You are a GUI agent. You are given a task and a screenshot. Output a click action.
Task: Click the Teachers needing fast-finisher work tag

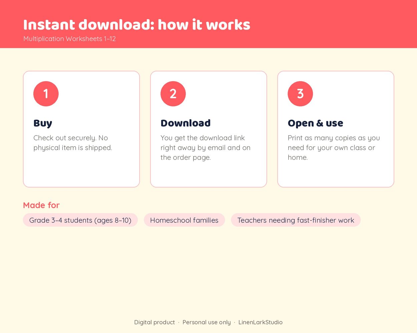click(296, 220)
